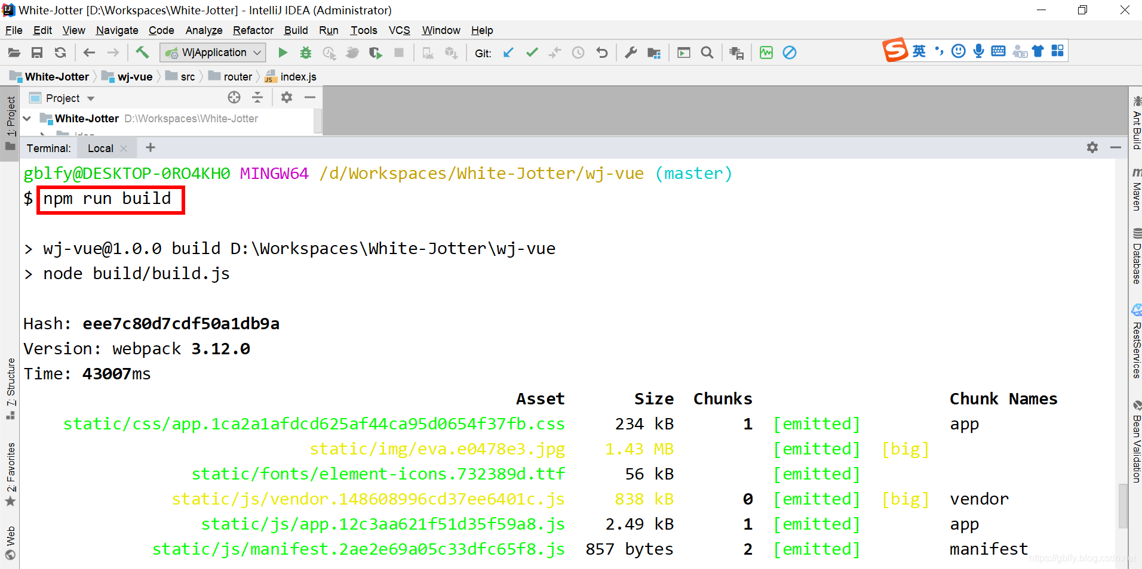Click the locate target icon in Project panel
Screen dimensions: 1142x569
tap(234, 97)
